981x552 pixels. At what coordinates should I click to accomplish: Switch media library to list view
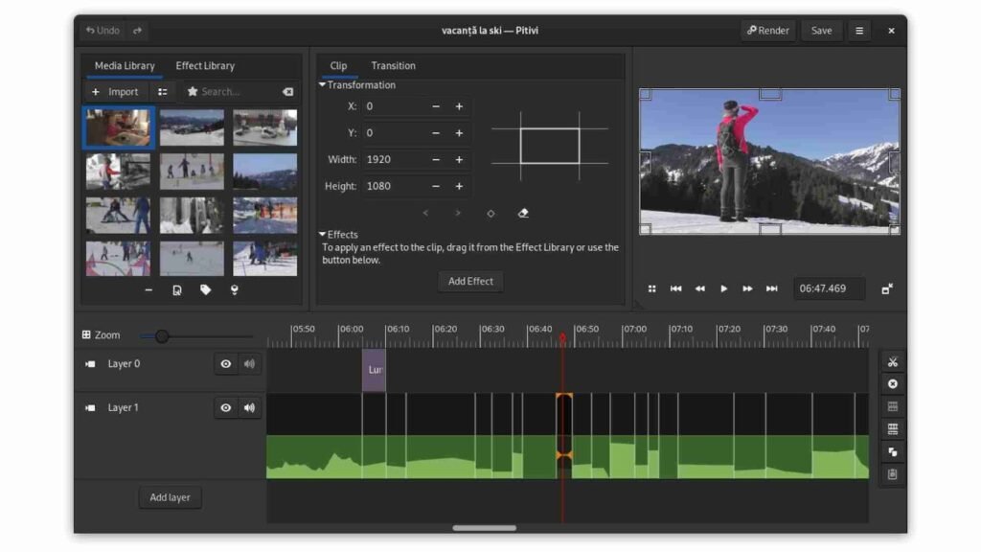163,92
